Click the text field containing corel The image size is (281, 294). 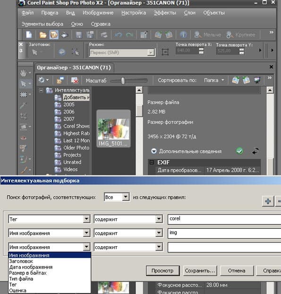pos(224,219)
